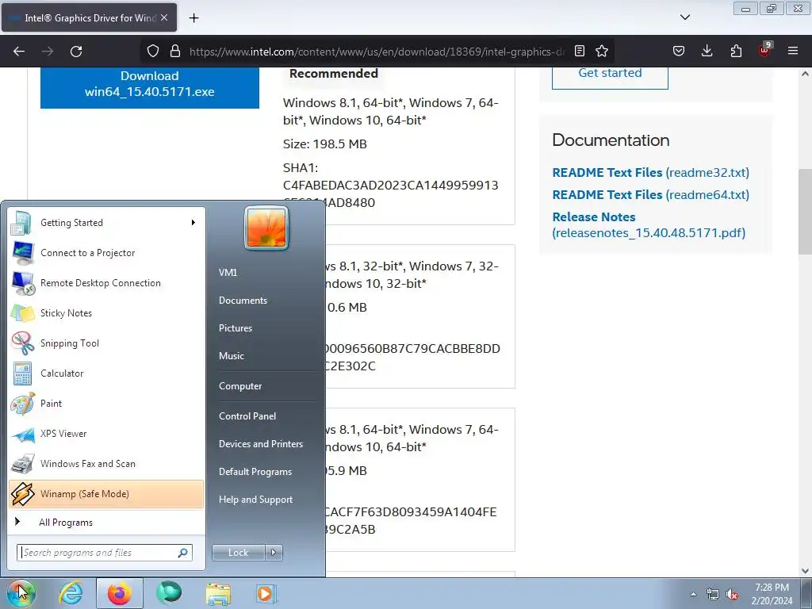This screenshot has height=609, width=812.
Task: Switch to Firefox in the taskbar
Action: (x=120, y=593)
